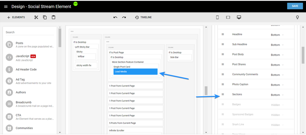Open the hamburger main menu
Screen dimensions: 306x135
(x=6, y=7)
